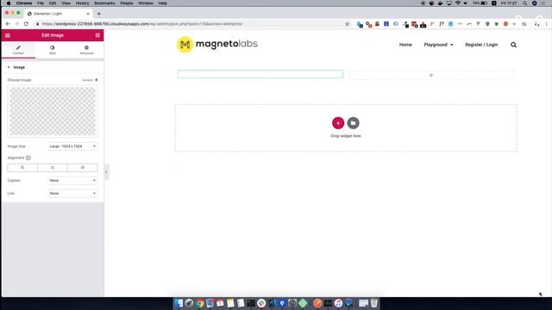The height and width of the screenshot is (310, 552).
Task: Go to the Home nav link
Action: 405,45
